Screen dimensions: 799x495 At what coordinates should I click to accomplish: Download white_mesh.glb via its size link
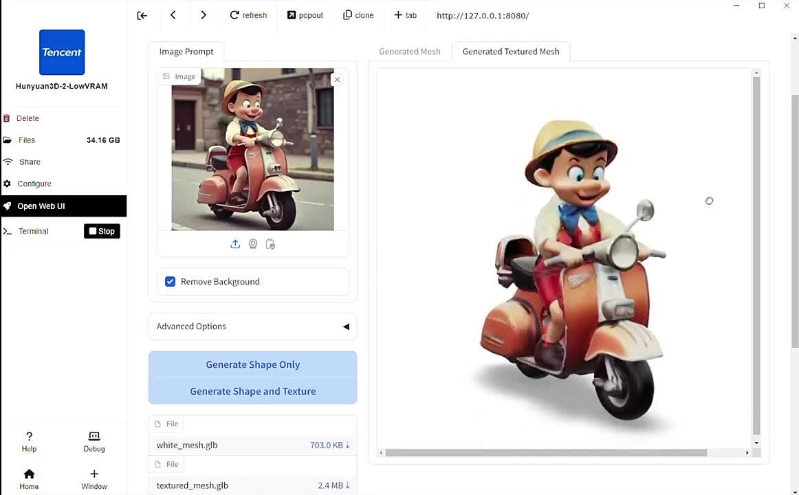click(329, 445)
